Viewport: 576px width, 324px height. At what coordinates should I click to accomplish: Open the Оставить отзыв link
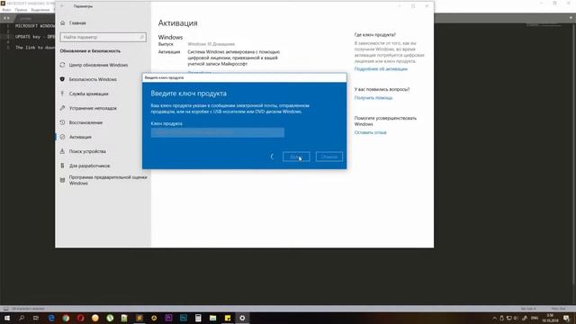370,132
